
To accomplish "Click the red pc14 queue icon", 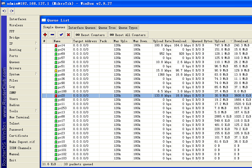I will pos(56,45).
